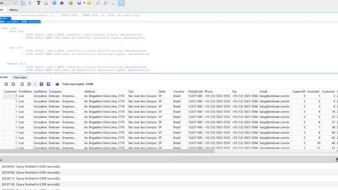Click the LastName cell in InvoiceId 4 row

point(40,111)
